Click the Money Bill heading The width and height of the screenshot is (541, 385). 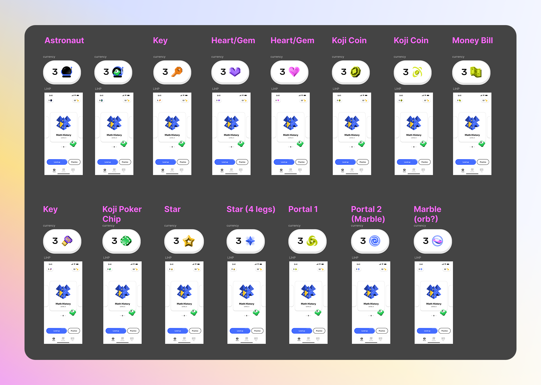click(473, 40)
